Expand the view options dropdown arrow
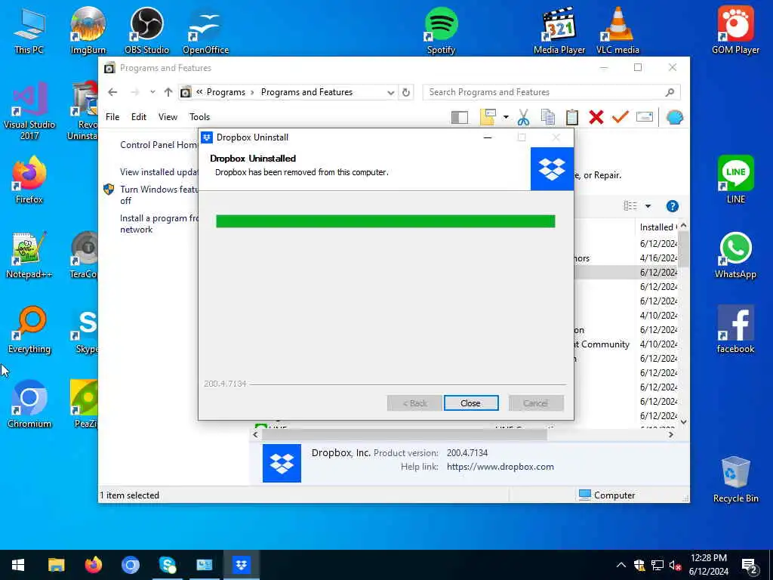 coord(648,206)
